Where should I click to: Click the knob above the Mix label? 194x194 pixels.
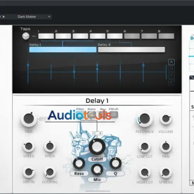97,170
